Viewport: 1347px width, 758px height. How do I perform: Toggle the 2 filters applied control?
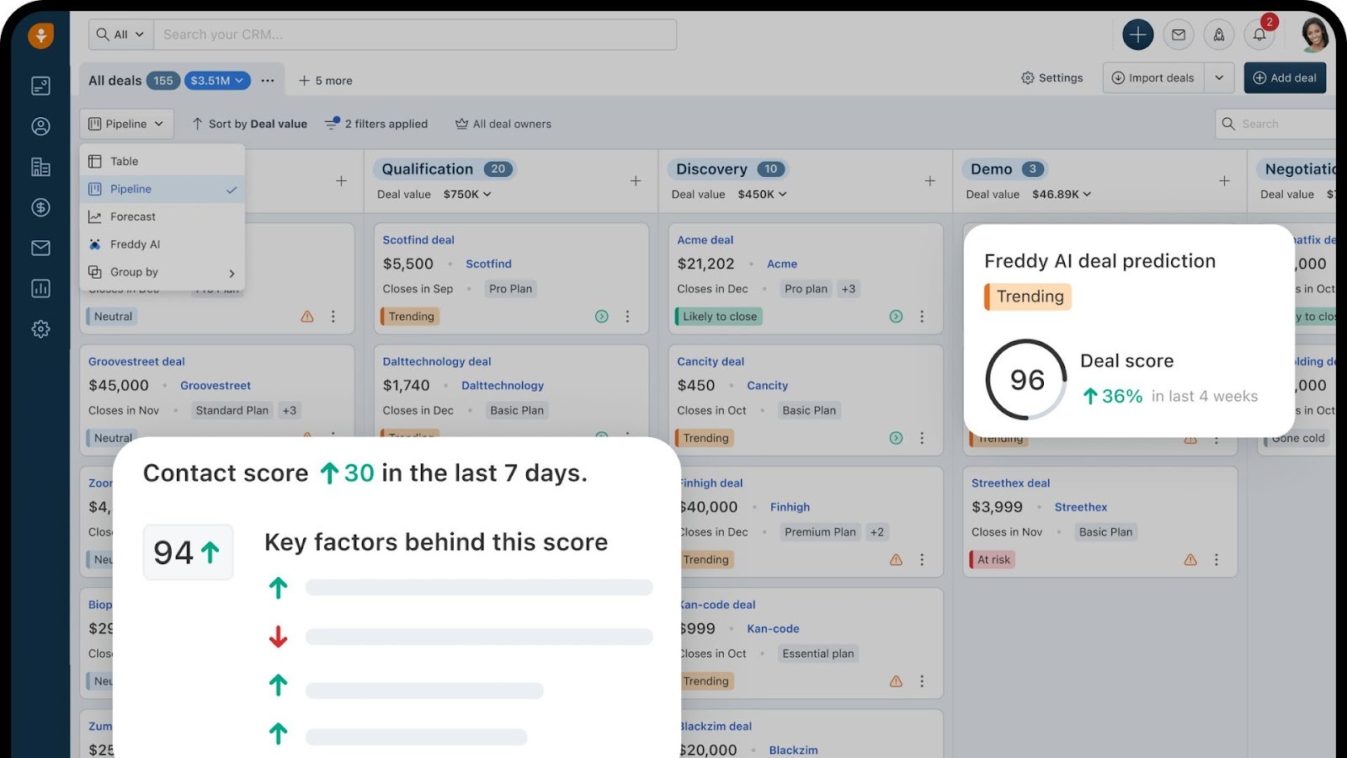click(375, 124)
